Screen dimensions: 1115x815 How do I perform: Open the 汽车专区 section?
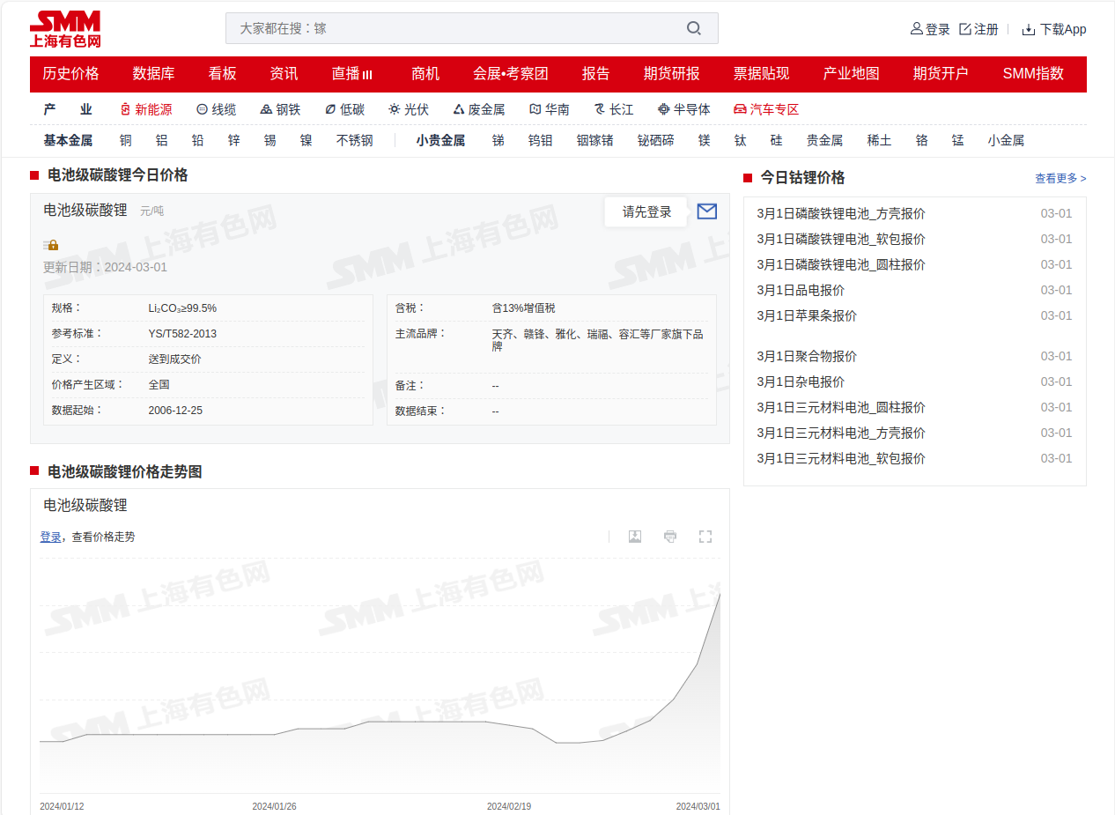[766, 109]
